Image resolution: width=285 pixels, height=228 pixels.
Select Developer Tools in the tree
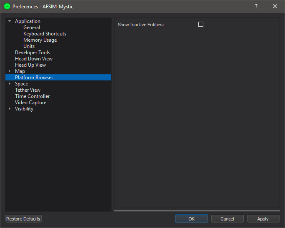[32, 53]
